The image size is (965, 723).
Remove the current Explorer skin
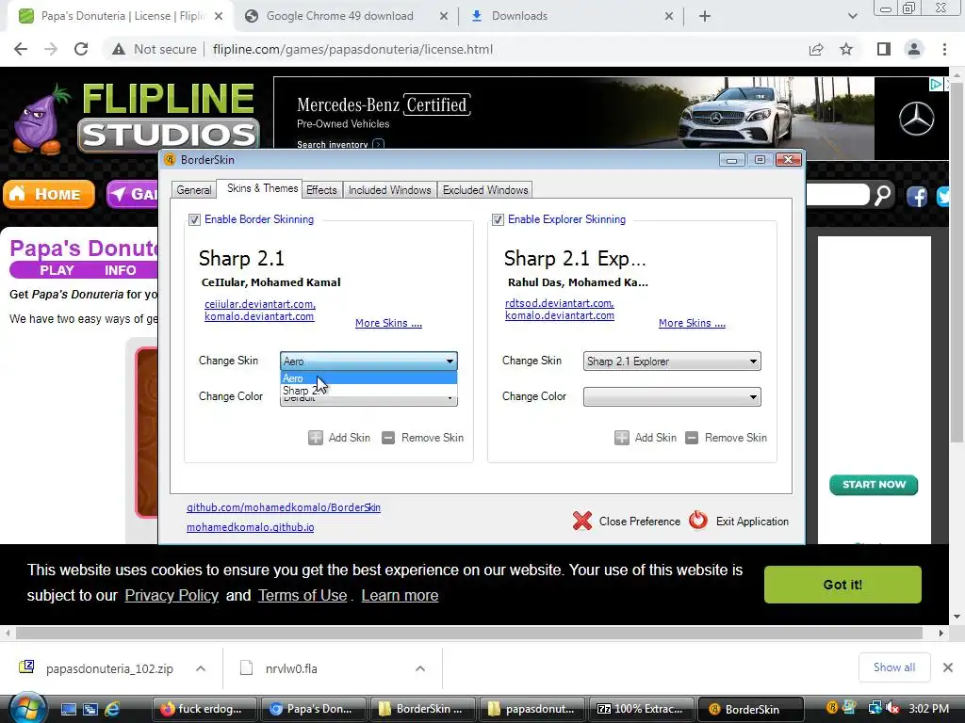coord(727,438)
